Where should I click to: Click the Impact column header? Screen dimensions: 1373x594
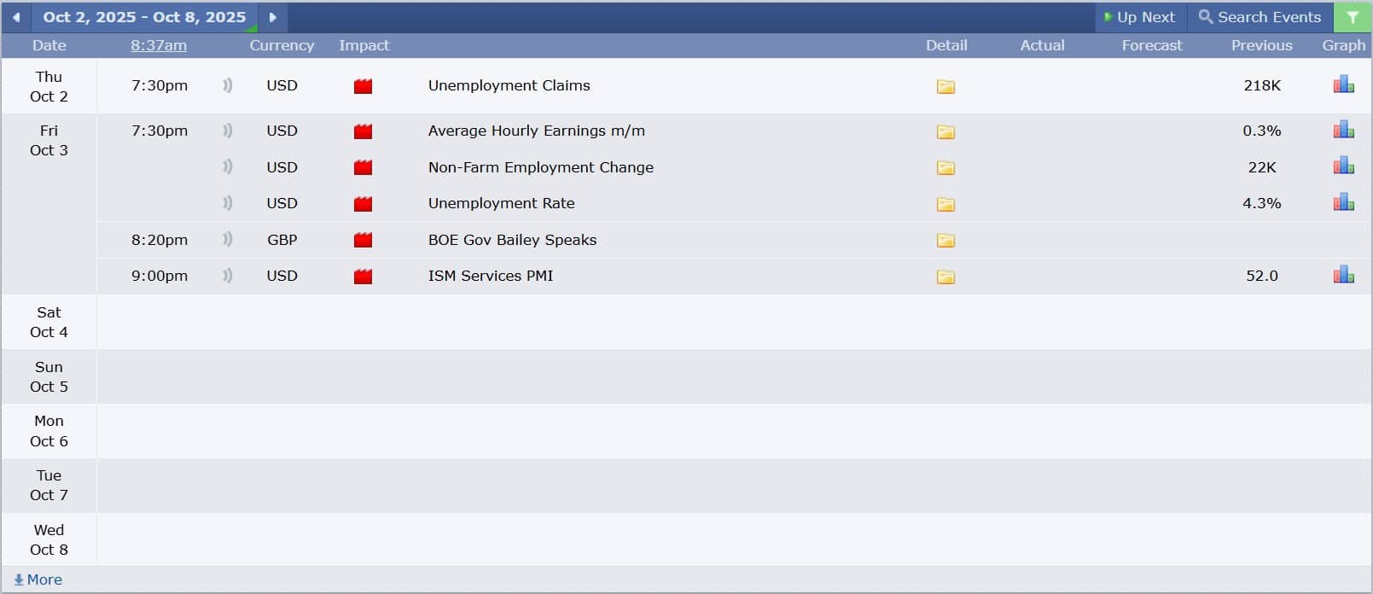point(364,45)
